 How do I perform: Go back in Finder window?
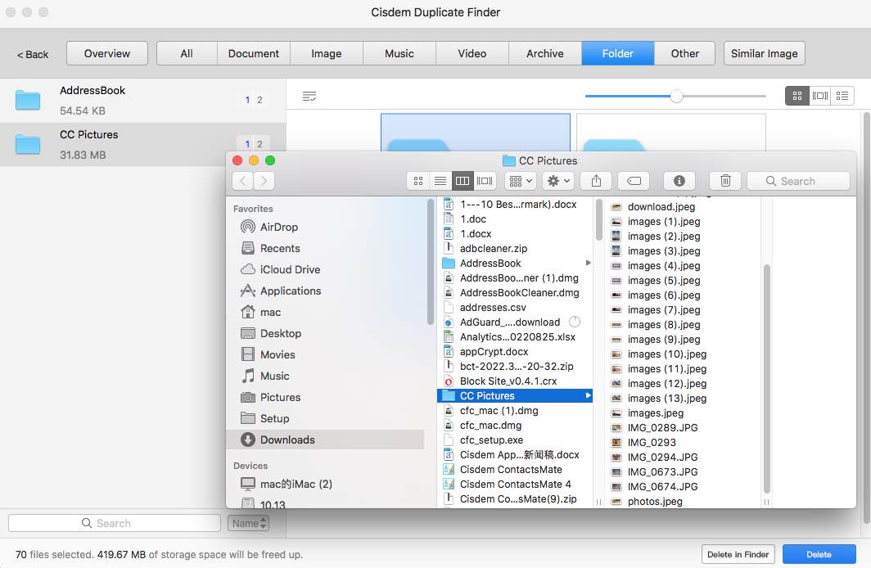coord(243,181)
